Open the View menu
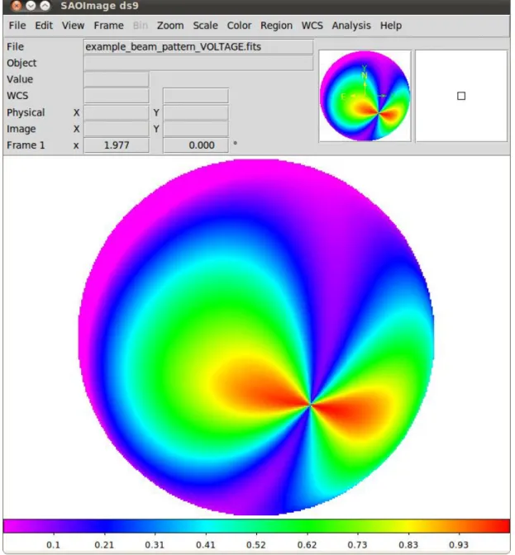Image resolution: width=515 pixels, height=555 pixels. coord(74,26)
